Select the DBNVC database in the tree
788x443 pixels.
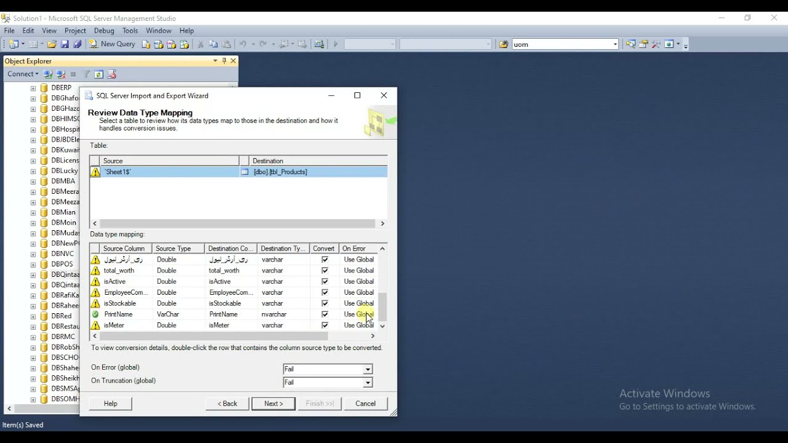click(x=62, y=254)
